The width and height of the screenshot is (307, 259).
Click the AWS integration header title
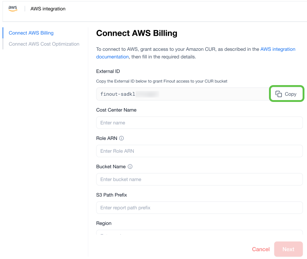(48, 9)
